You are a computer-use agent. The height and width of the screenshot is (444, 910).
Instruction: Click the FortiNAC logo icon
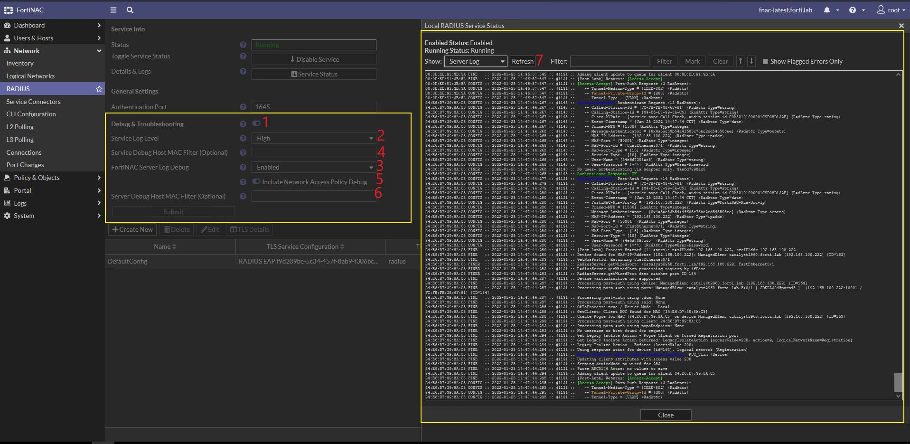tap(8, 10)
